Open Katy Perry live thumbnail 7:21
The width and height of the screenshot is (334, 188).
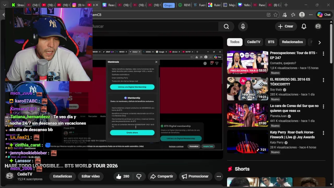point(247,142)
